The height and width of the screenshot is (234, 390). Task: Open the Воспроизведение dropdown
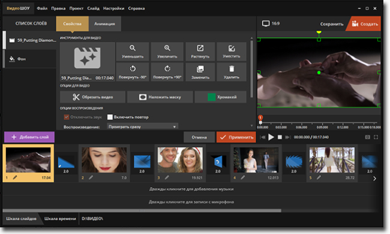click(143, 127)
